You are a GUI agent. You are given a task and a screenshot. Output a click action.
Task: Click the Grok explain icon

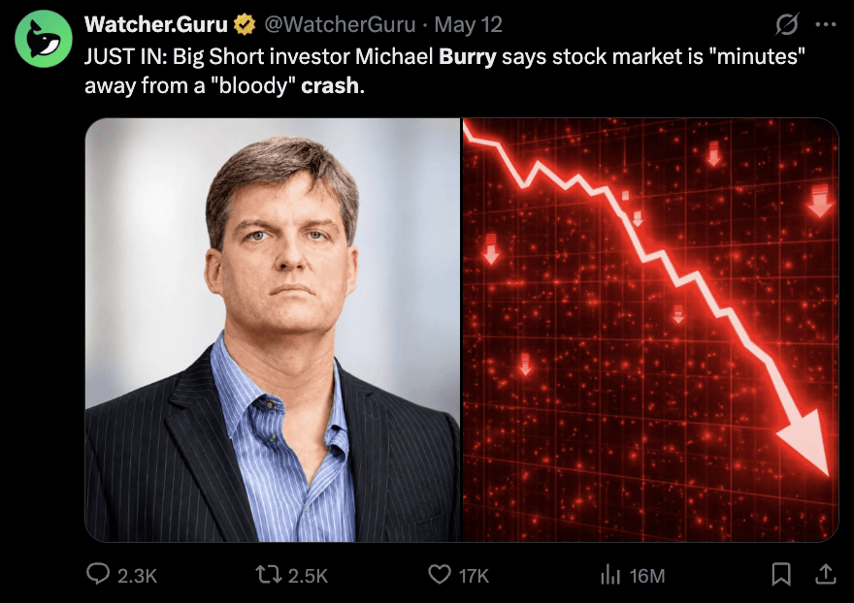tap(787, 24)
